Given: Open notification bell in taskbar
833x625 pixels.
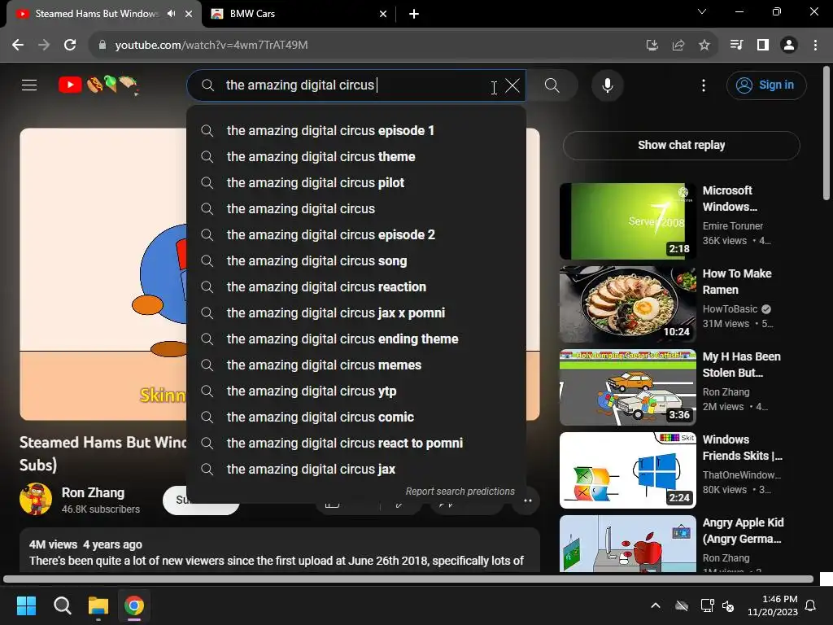Looking at the screenshot, I should (811, 605).
